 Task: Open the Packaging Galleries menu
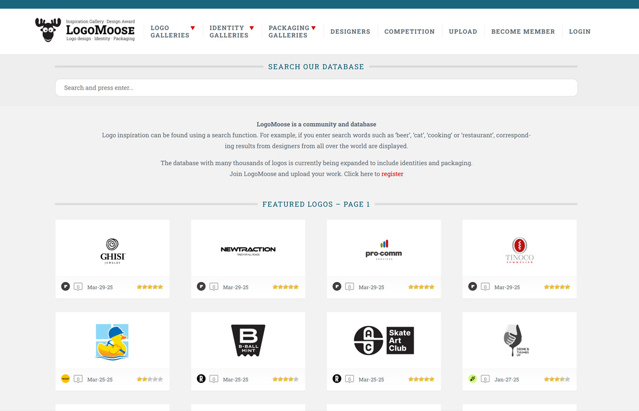289,31
